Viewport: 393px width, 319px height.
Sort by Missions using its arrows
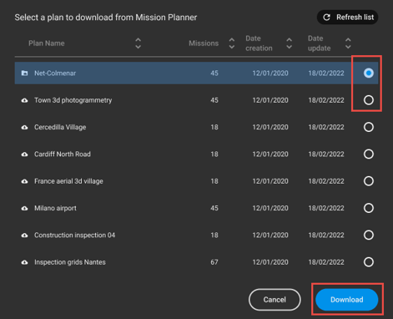coord(231,43)
